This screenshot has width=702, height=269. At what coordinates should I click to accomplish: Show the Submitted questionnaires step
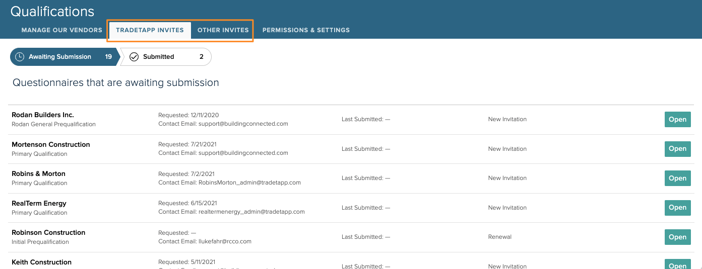(x=166, y=57)
